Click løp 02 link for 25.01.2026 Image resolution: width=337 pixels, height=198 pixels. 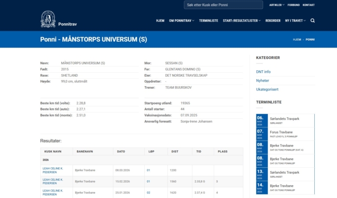pyautogui.click(x=148, y=193)
